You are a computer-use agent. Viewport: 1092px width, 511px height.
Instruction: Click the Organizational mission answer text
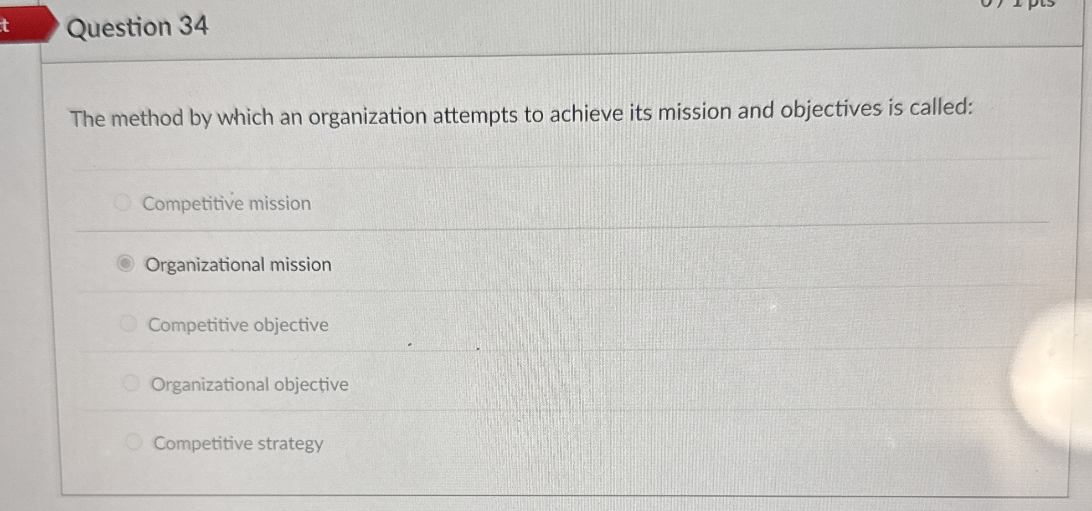pos(239,264)
